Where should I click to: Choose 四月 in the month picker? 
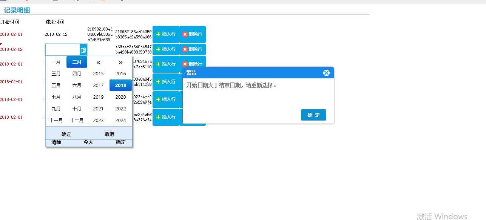[77, 74]
